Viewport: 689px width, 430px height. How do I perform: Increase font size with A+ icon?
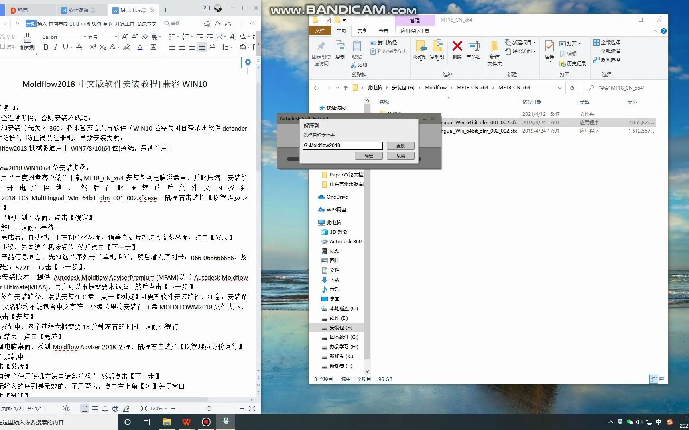click(125, 37)
